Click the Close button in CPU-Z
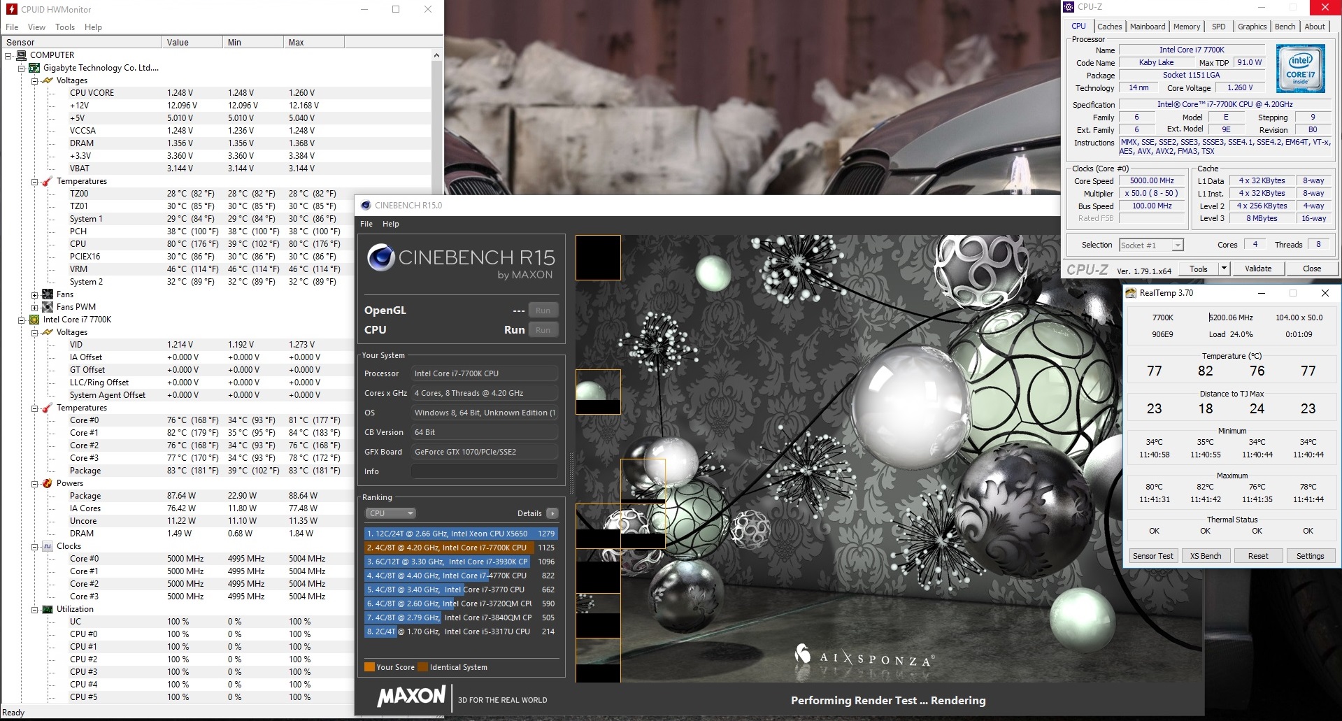Image resolution: width=1342 pixels, height=721 pixels. [1312, 269]
